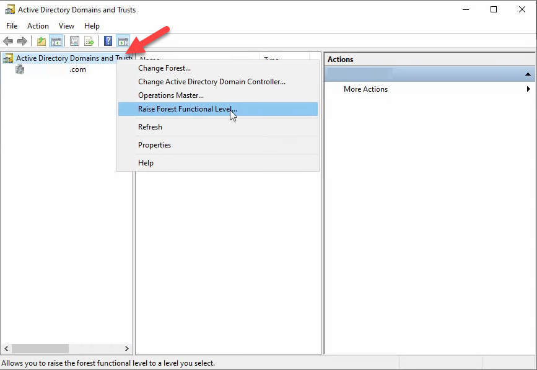Choose Change Forest... from context menu
The height and width of the screenshot is (370, 537).
point(218,68)
